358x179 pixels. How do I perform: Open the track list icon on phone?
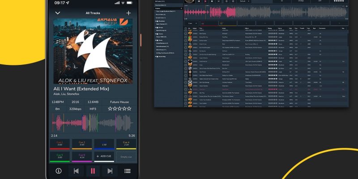(x=128, y=170)
